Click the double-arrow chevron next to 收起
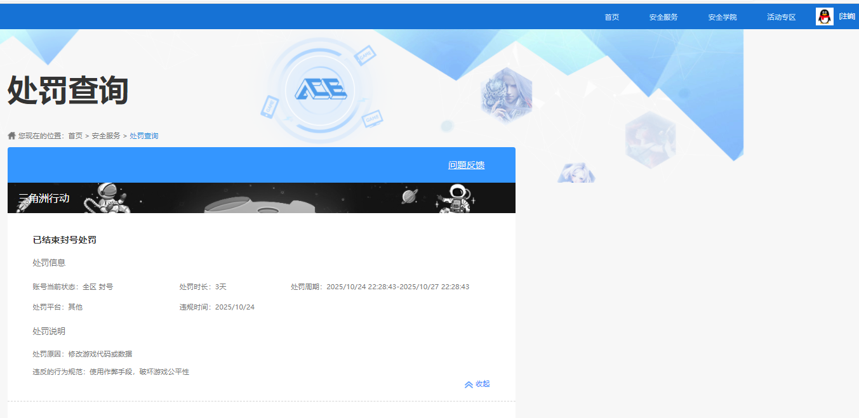The width and height of the screenshot is (859, 418). (468, 384)
